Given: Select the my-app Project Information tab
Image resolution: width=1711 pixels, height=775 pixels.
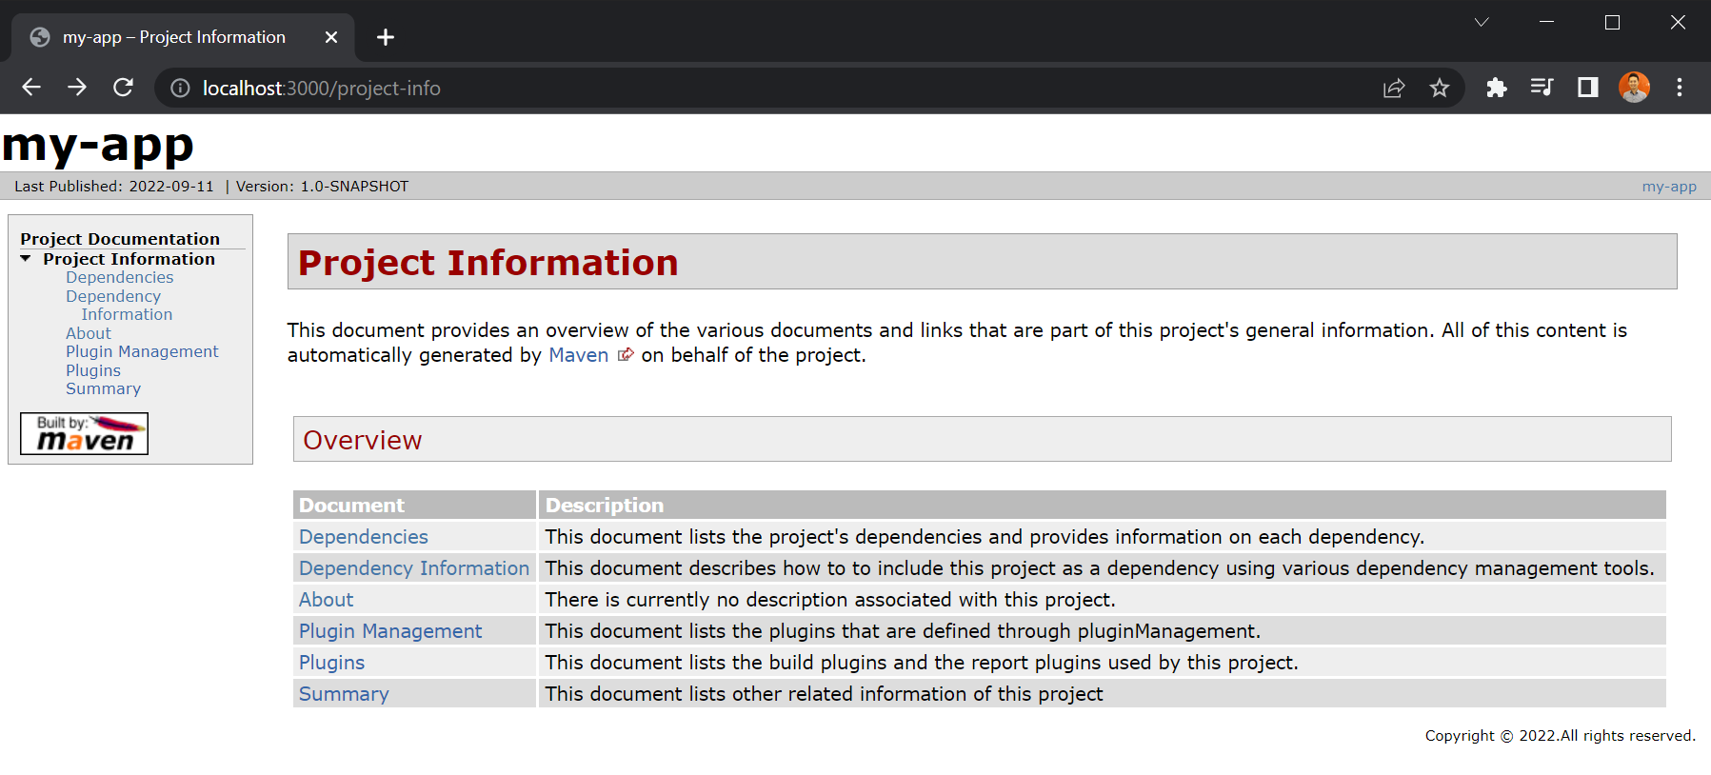Looking at the screenshot, I should [x=182, y=37].
